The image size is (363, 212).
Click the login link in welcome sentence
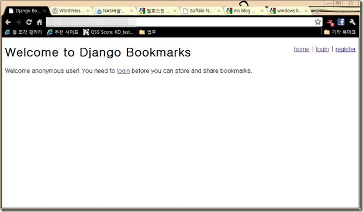(123, 71)
